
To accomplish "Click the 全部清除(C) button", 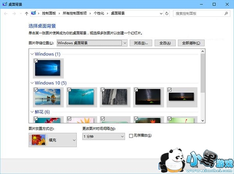I will [x=191, y=43].
